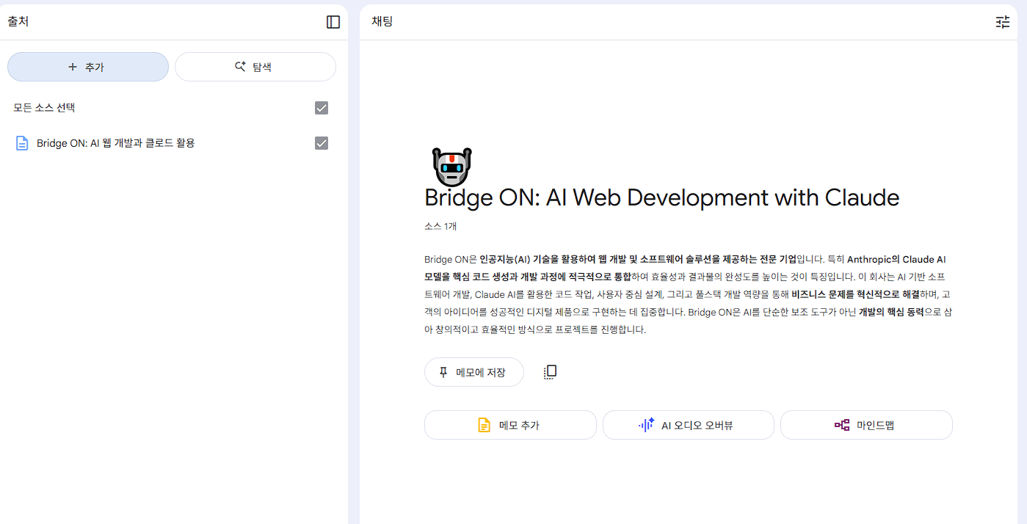Image resolution: width=1027 pixels, height=524 pixels.
Task: Click inside the notebook summary paragraph
Action: 688,294
